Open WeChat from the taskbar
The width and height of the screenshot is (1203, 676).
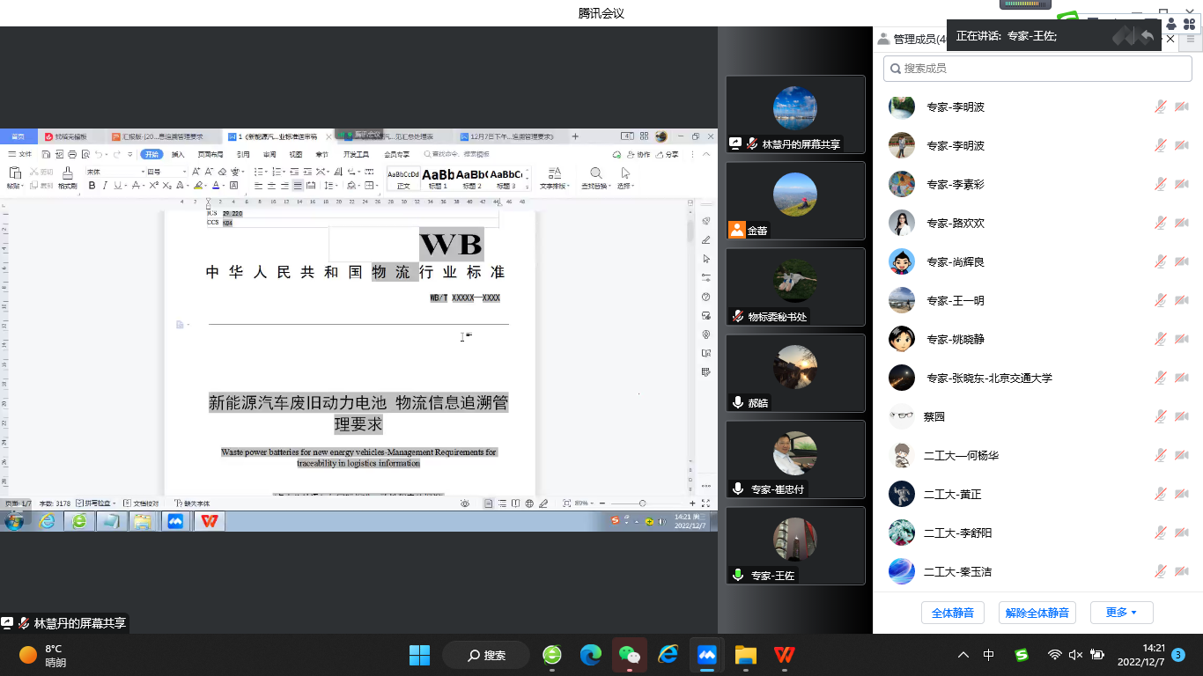tap(629, 655)
